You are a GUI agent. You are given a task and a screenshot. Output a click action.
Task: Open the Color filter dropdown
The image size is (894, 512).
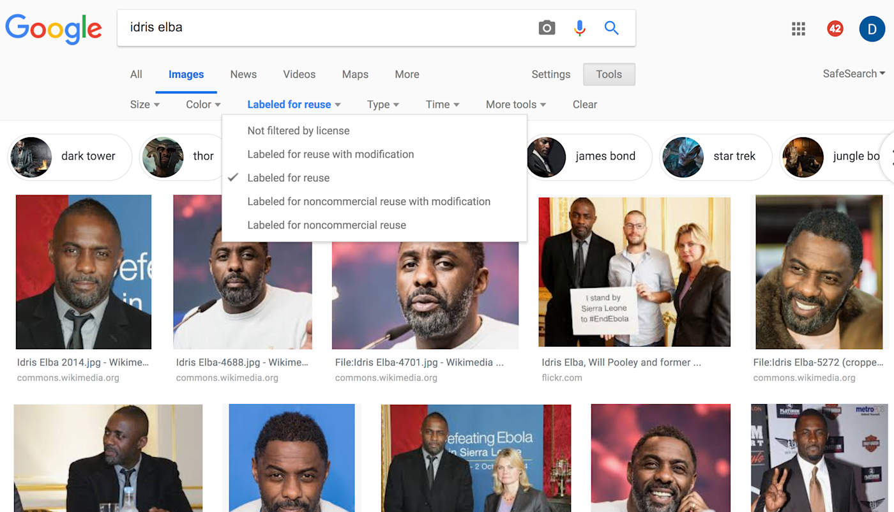(x=203, y=105)
